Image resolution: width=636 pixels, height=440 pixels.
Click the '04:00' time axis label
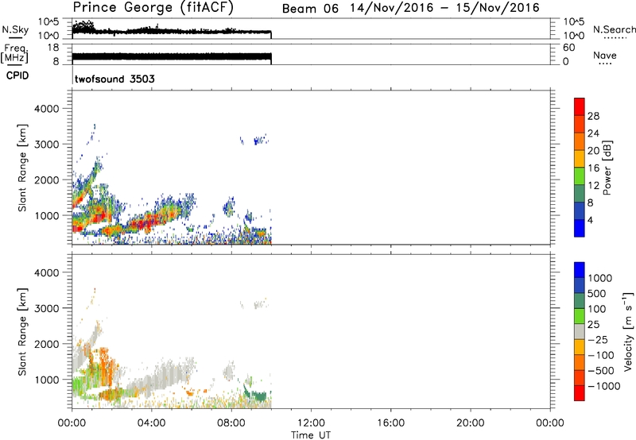pos(152,423)
